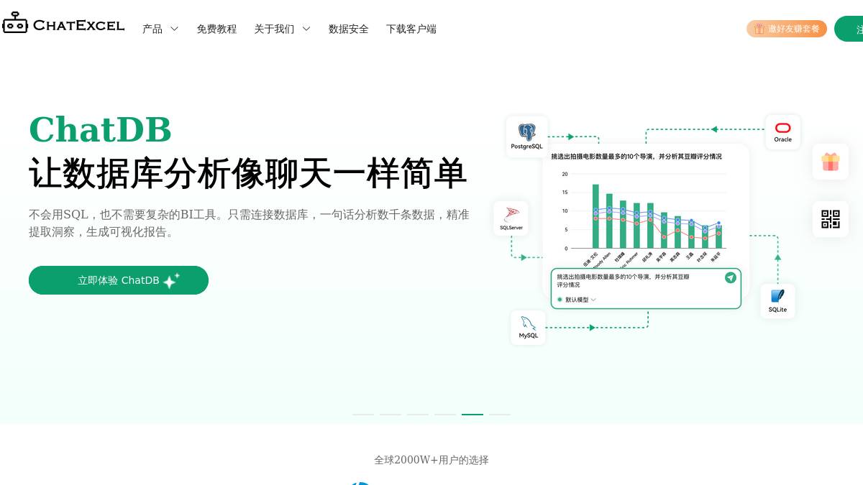Click the query input box in illustration
Image resolution: width=863 pixels, height=485 pixels.
tap(646, 289)
